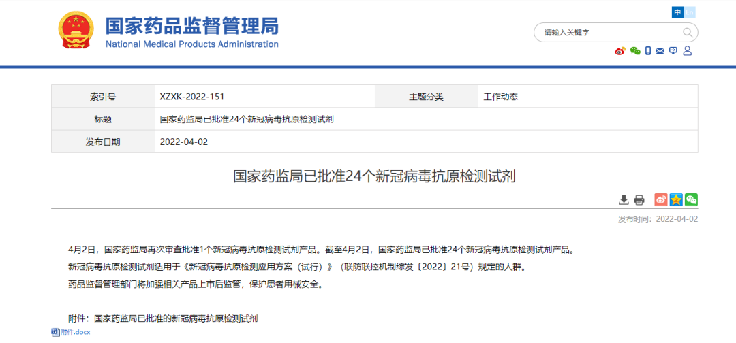736x343 pixels.
Task: Print the article with the printer icon
Action: click(639, 199)
